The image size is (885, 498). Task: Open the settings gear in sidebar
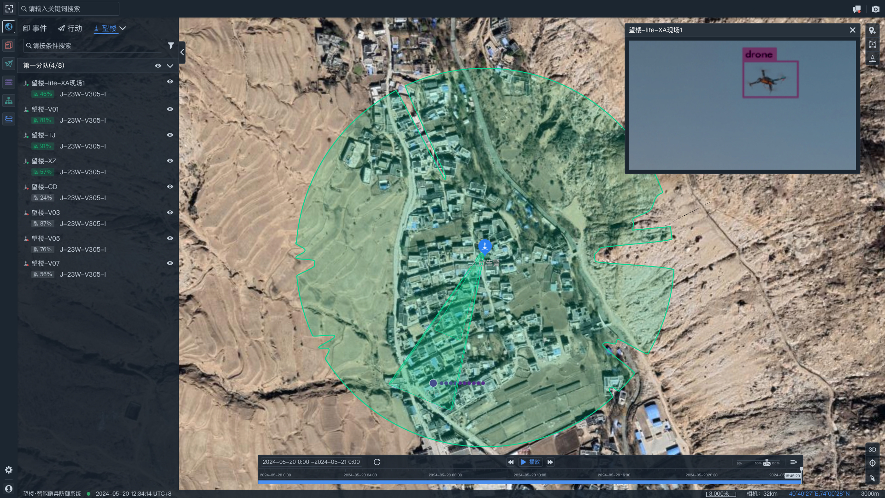[x=9, y=470]
